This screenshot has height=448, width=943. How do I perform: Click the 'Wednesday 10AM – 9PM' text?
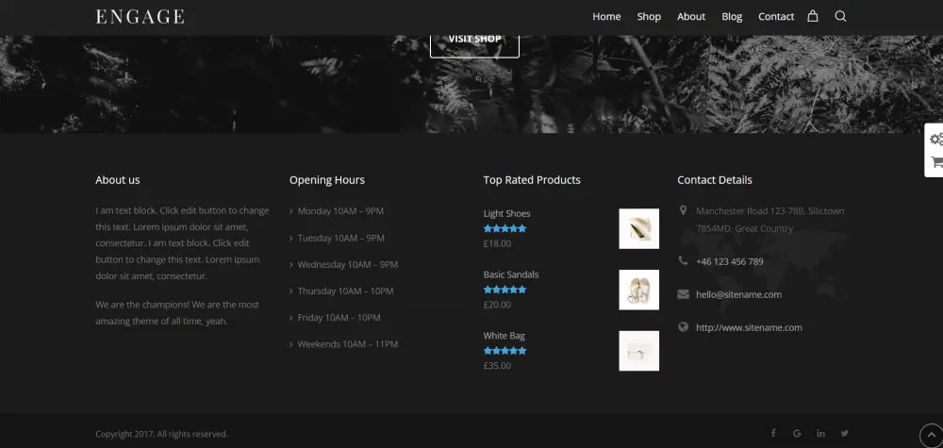tap(348, 265)
